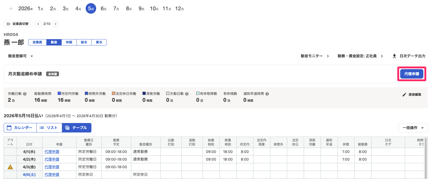431x179 pixels.
Task: Select the 2月 month
Action: click(x=53, y=9)
